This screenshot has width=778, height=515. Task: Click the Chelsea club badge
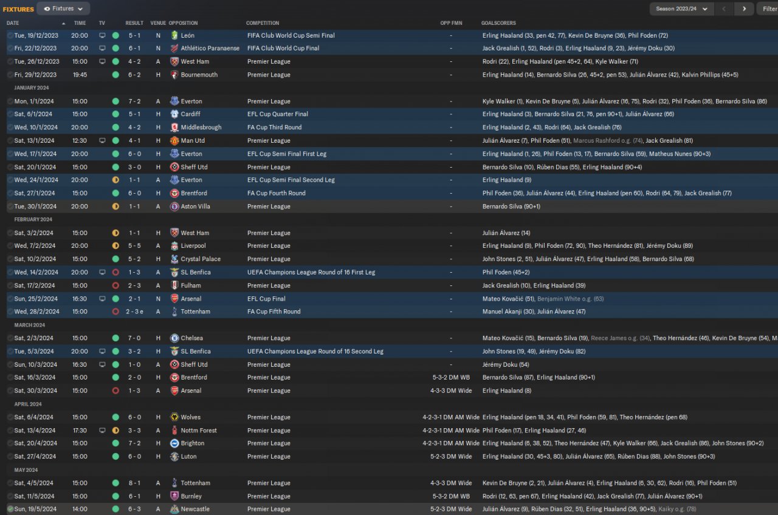(x=174, y=338)
